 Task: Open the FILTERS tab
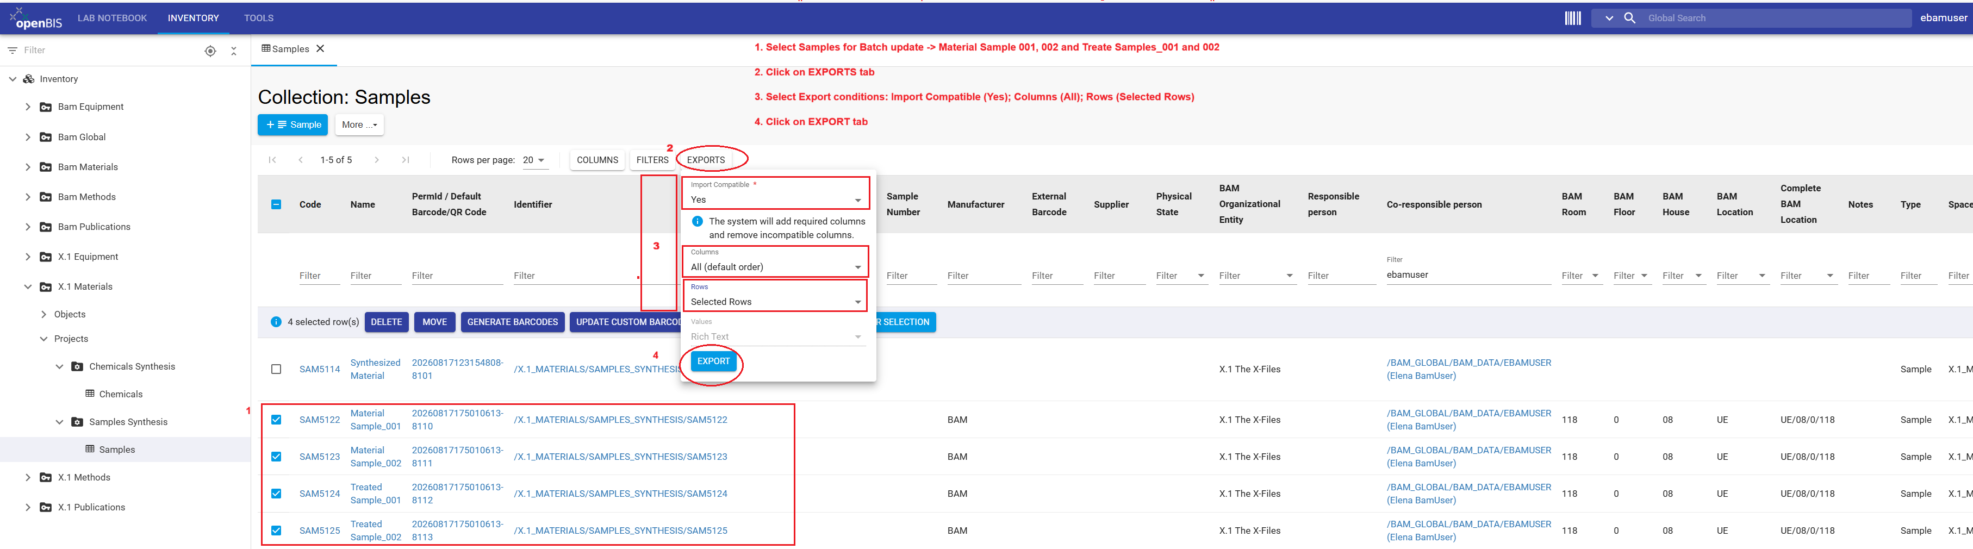tap(652, 160)
